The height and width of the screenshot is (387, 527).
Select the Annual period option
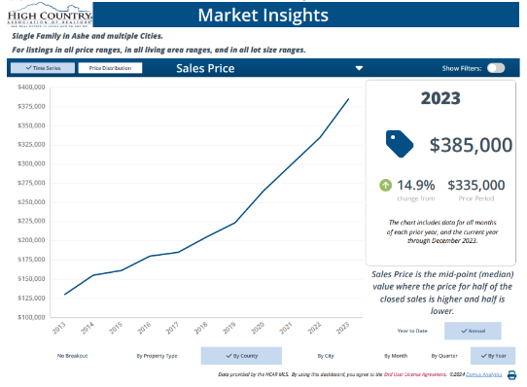pos(473,331)
